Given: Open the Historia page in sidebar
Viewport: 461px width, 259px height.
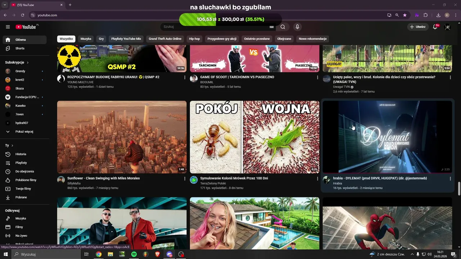Looking at the screenshot, I should coord(24,154).
